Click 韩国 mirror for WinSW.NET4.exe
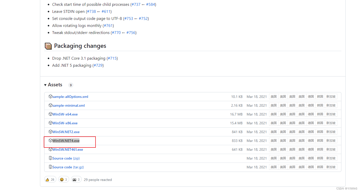The height and width of the screenshot is (192, 361). click(x=320, y=141)
